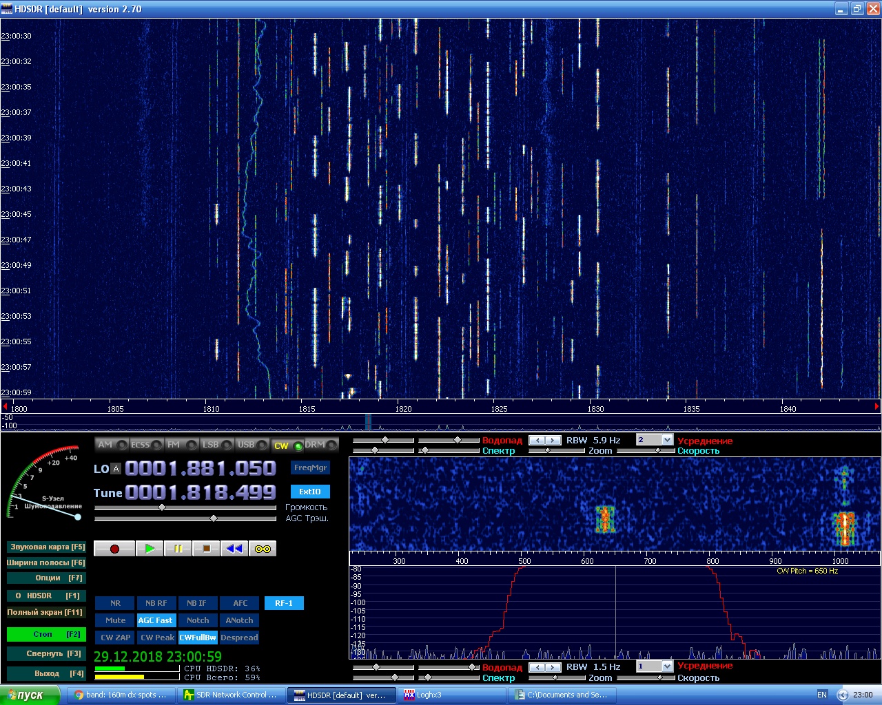Select USB demodulation mode
This screenshot has width=882, height=705.
coord(246,445)
